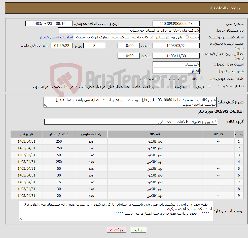Click the need number field 1103093985002543
The width and height of the screenshot is (248, 238).
tap(176, 24)
